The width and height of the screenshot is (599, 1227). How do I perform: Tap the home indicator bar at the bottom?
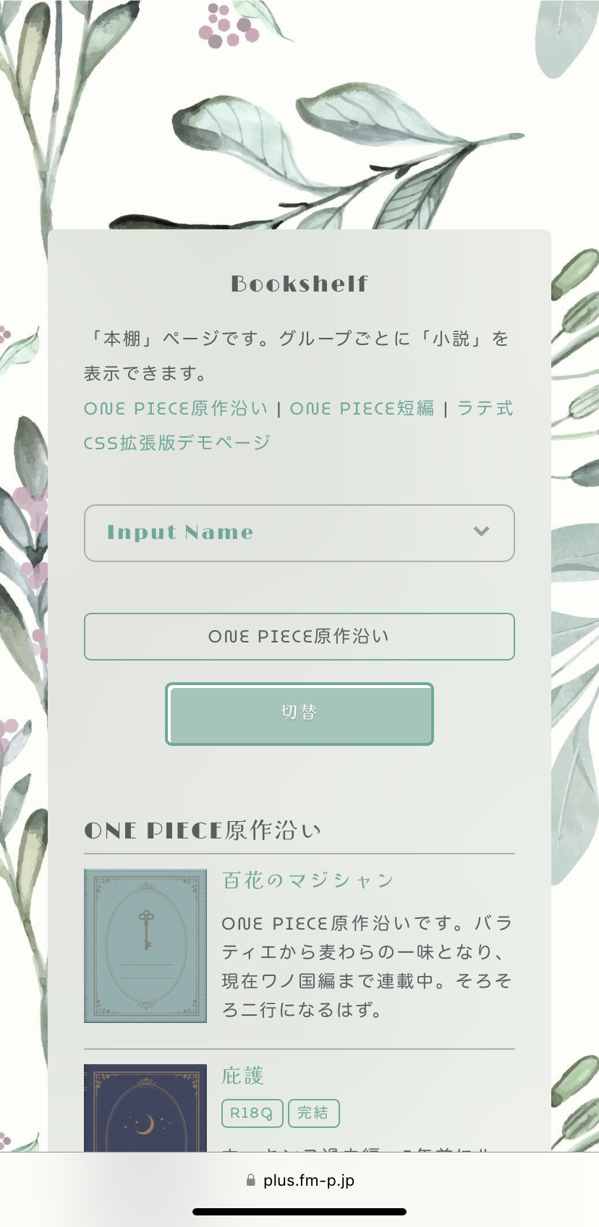coord(299,1212)
